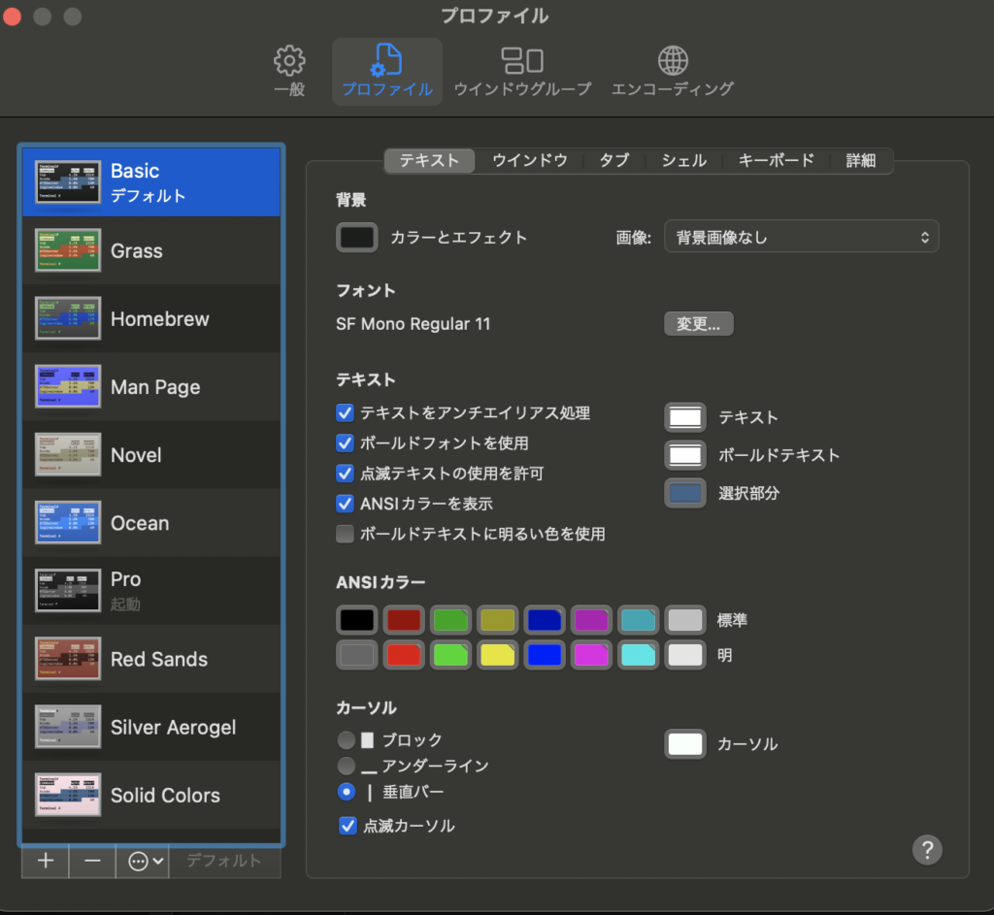994x915 pixels.
Task: Click the bright magenta ANSI swatch
Action: [x=591, y=655]
